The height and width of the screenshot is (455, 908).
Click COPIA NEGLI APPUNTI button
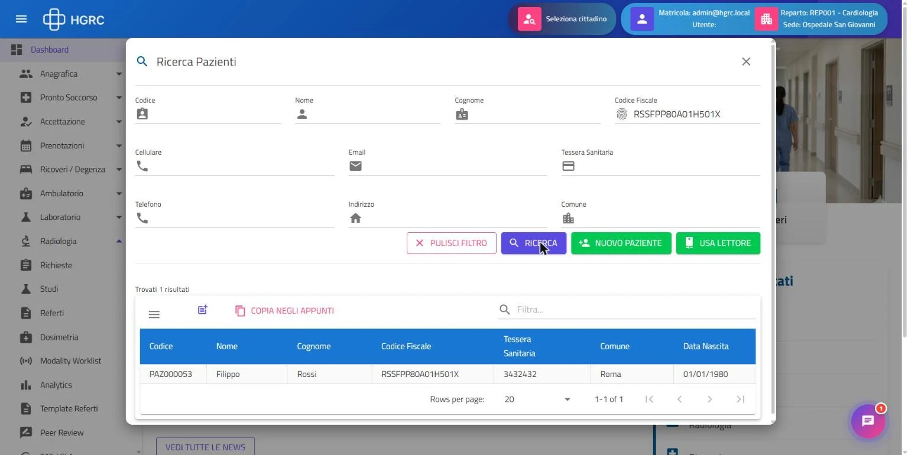click(285, 311)
